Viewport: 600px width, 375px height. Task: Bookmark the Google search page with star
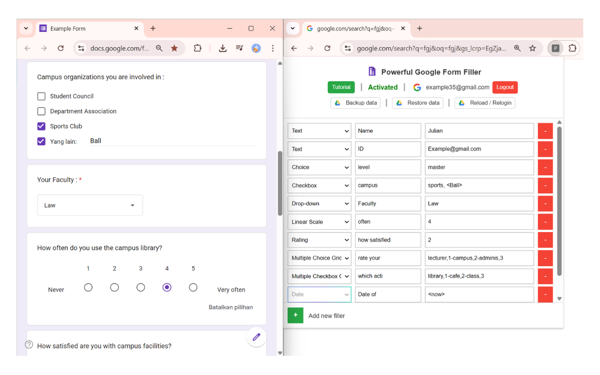(x=532, y=48)
